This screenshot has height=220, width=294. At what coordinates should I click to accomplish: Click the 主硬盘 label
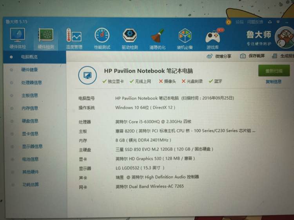pos(85,150)
